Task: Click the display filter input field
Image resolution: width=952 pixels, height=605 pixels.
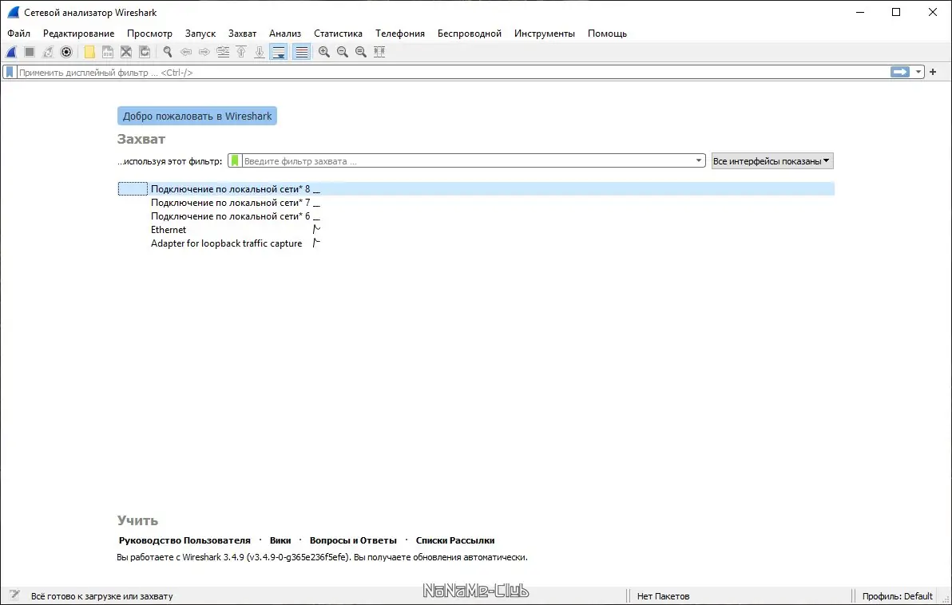Action: [x=452, y=72]
